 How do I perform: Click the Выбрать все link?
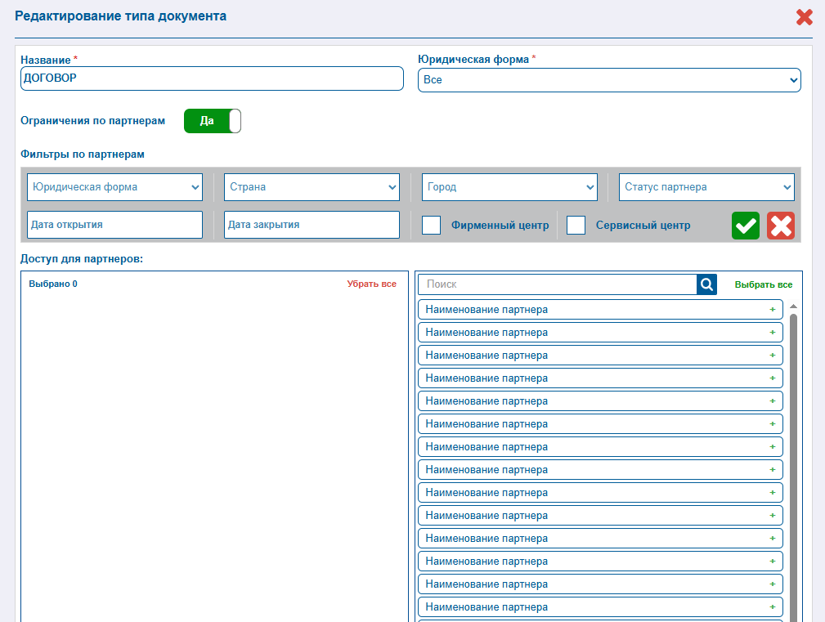click(764, 284)
